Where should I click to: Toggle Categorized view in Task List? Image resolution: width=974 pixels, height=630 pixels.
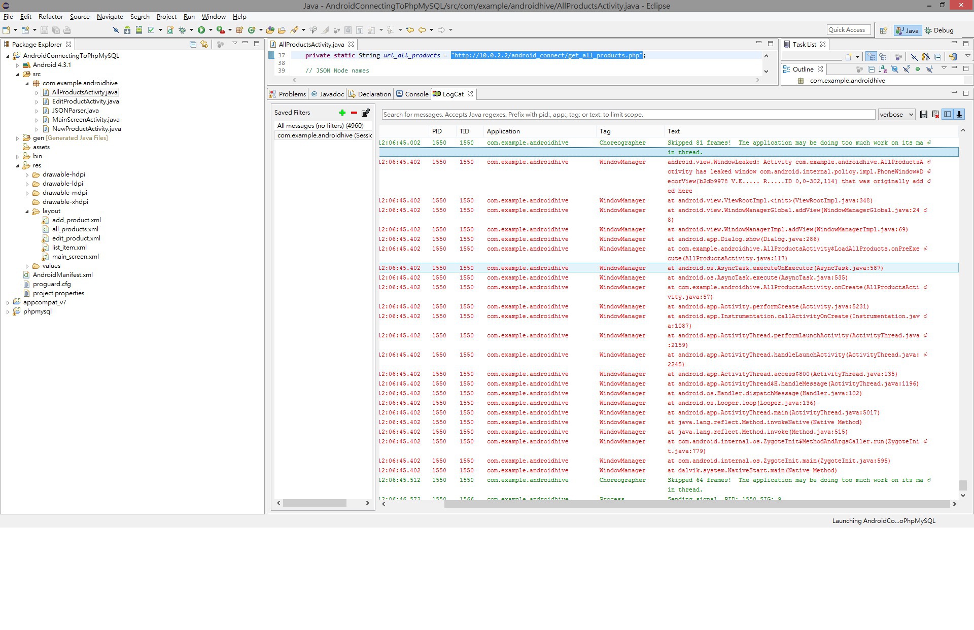871,57
